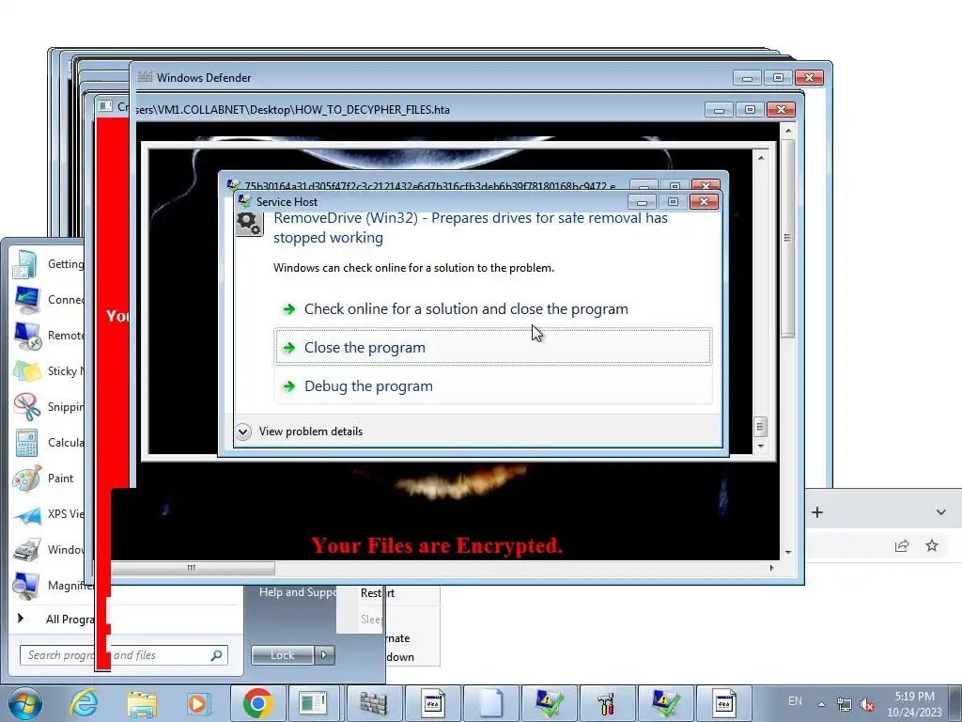Click the Service Host dialog title bar

point(429,202)
